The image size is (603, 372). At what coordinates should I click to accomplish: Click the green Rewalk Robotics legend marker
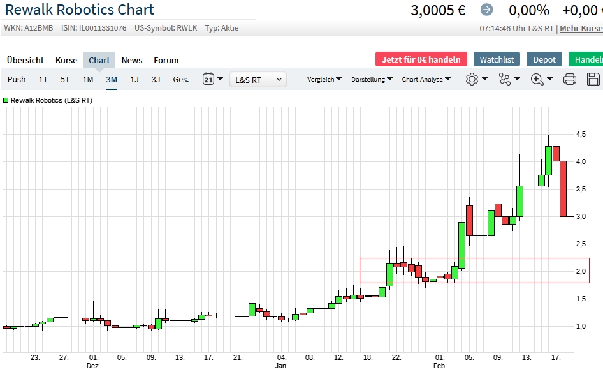click(x=6, y=100)
